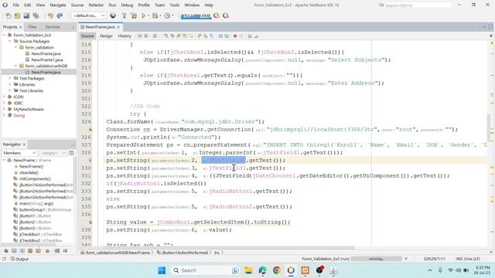This screenshot has width=495, height=278.
Task: Click the Shift Line Right icon
Action: click(227, 36)
